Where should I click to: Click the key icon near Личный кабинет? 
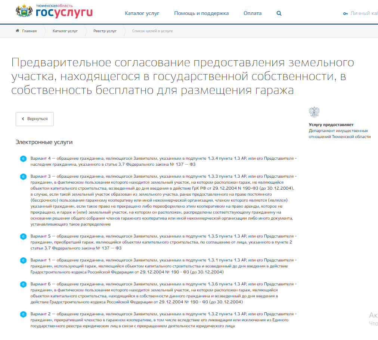tap(345, 13)
